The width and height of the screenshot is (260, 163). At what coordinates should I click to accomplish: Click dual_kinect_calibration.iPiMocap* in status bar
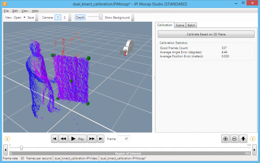(x=123, y=158)
